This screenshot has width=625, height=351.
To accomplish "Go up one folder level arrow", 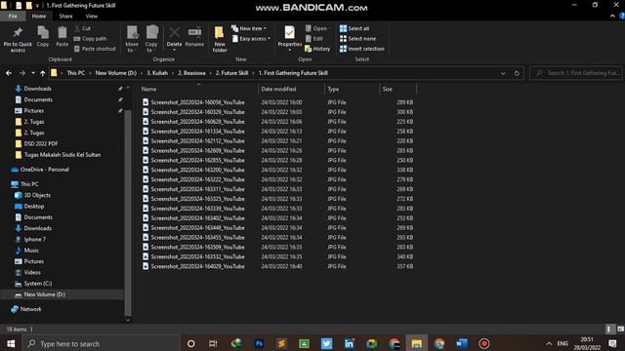I will click(43, 73).
